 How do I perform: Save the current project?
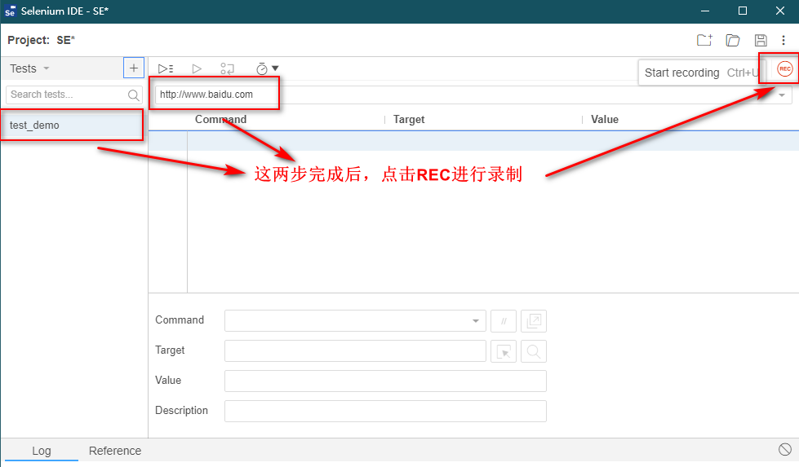point(761,40)
